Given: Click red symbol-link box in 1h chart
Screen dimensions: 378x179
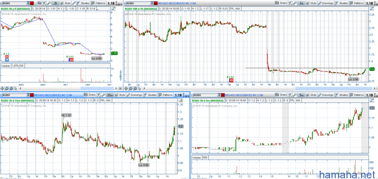Looking at the screenshot, I should coord(156,4).
